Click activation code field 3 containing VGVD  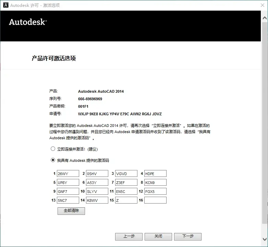(x=126, y=173)
